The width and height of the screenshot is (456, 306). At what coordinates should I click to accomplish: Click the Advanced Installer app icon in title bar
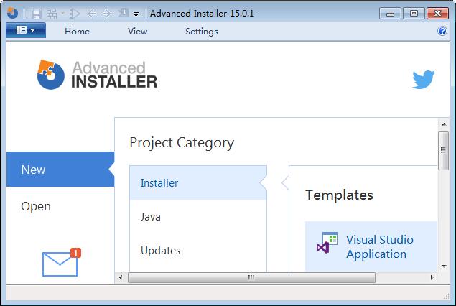tap(12, 13)
